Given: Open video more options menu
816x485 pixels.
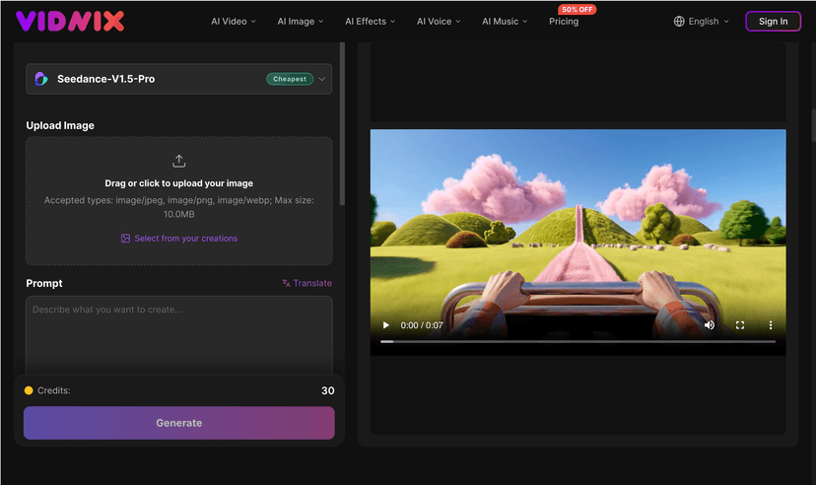Looking at the screenshot, I should tap(771, 325).
